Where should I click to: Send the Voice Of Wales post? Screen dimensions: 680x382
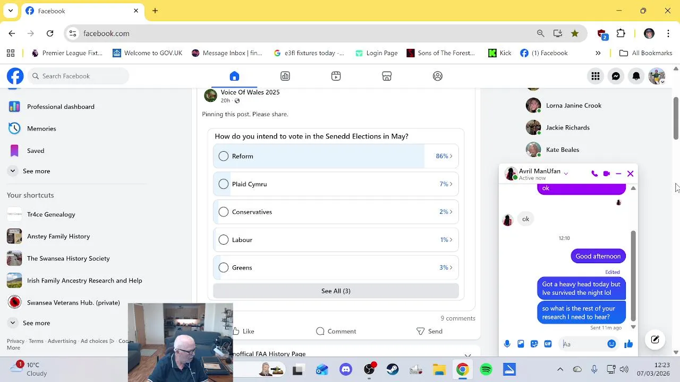[x=429, y=331]
